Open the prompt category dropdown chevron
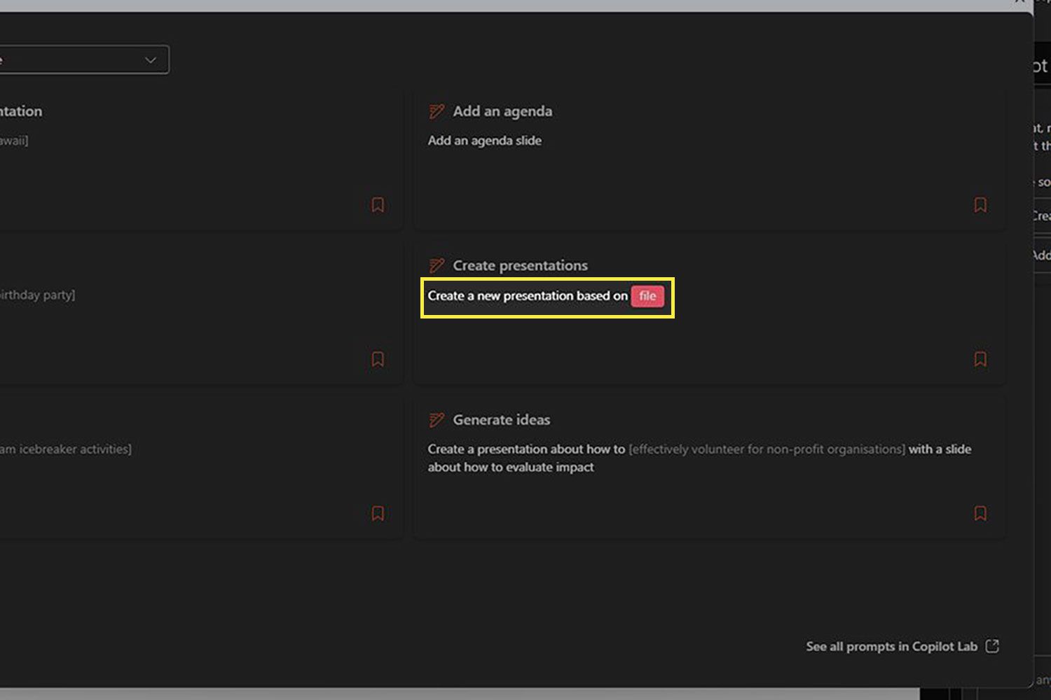Screen dimensions: 1051x700 click(x=150, y=60)
